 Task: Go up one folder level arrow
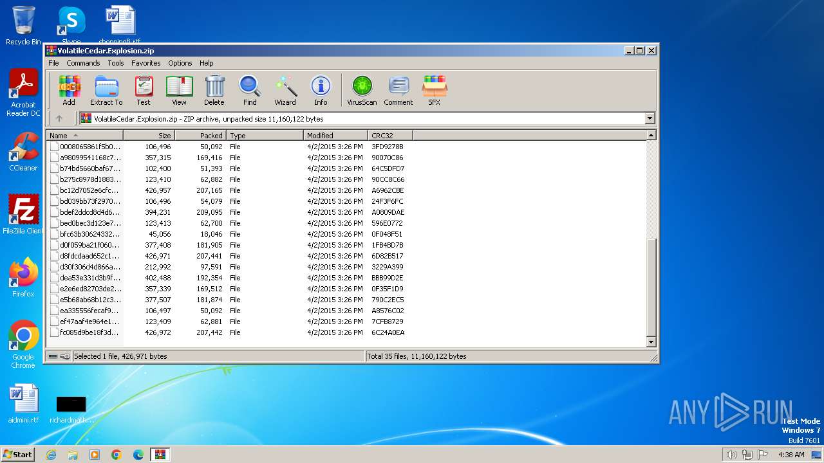click(x=59, y=118)
